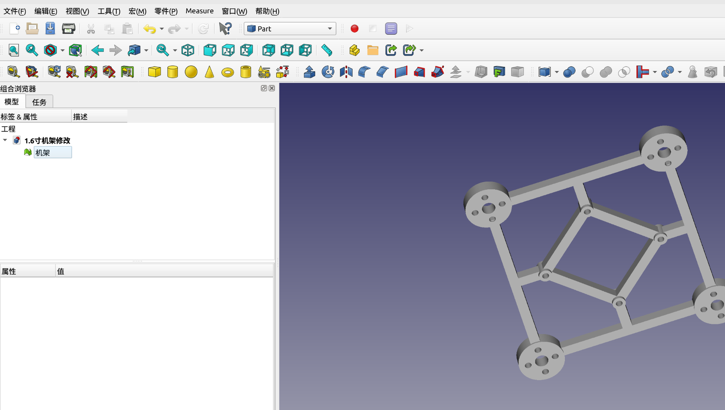Open the What's This help tool
The image size is (725, 410).
click(225, 29)
